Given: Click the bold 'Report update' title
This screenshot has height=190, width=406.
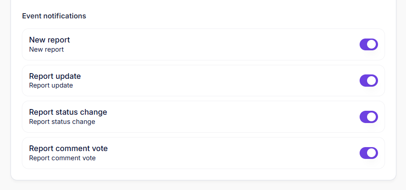Looking at the screenshot, I should click(x=55, y=76).
